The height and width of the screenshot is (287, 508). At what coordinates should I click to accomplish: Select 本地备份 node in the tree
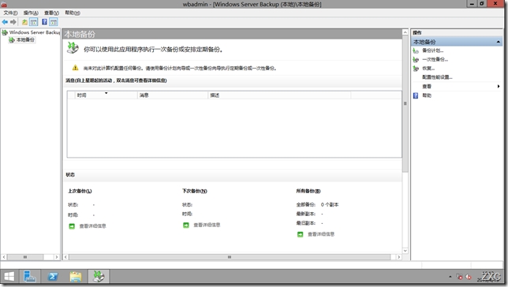point(25,40)
